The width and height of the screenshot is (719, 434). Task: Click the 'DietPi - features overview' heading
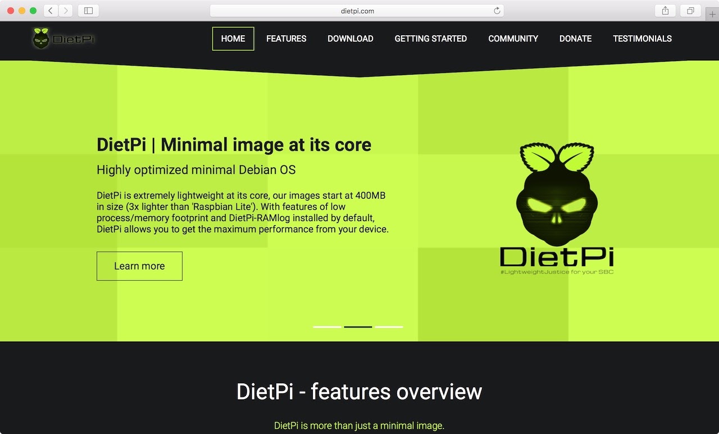pos(359,391)
